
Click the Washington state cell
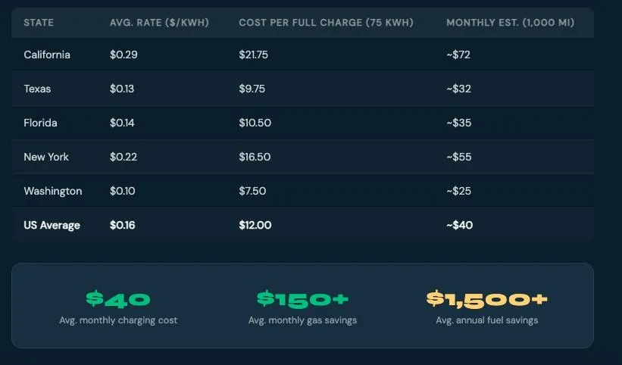coord(53,191)
